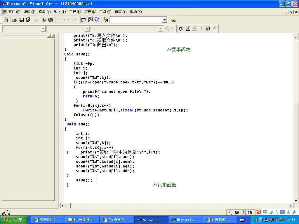This screenshot has width=299, height=224.
Task: Click the 行 56, 列 15 status indicator
Action: [241, 213]
